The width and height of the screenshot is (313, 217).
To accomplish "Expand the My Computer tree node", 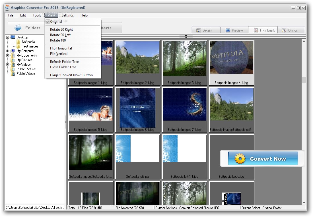I will [x=7, y=51].
